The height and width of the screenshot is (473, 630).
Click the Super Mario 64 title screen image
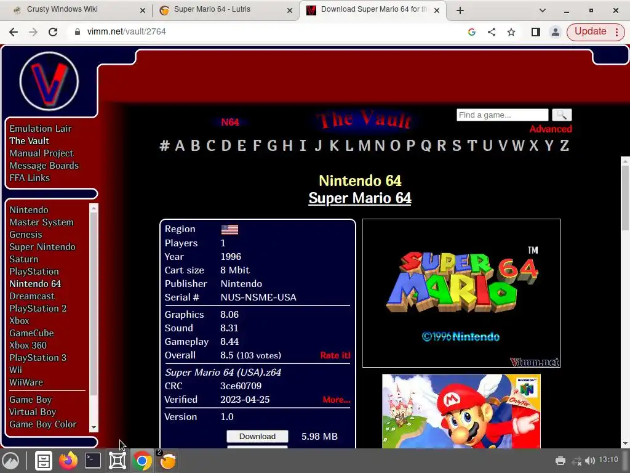[461, 293]
